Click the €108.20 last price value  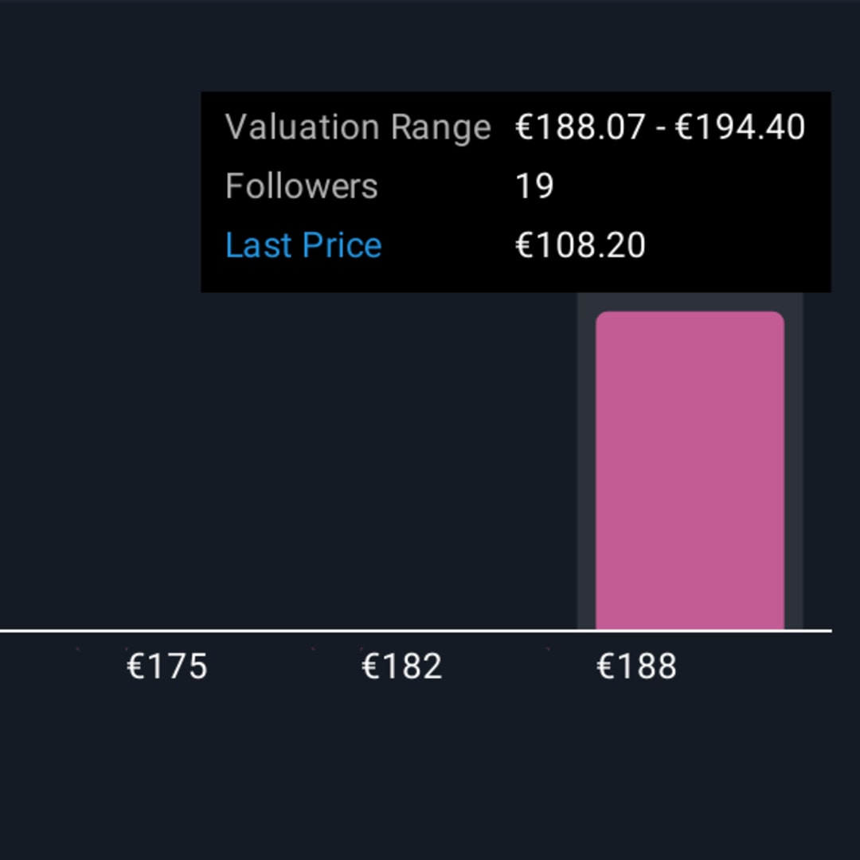tap(580, 245)
